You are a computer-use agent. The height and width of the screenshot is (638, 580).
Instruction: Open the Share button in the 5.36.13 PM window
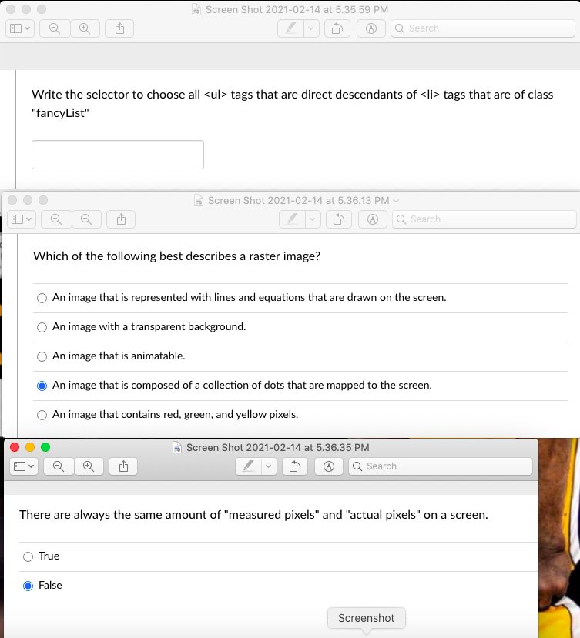[x=121, y=219]
